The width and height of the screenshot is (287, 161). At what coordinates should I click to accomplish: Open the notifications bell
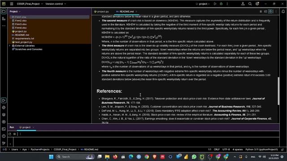point(283,12)
